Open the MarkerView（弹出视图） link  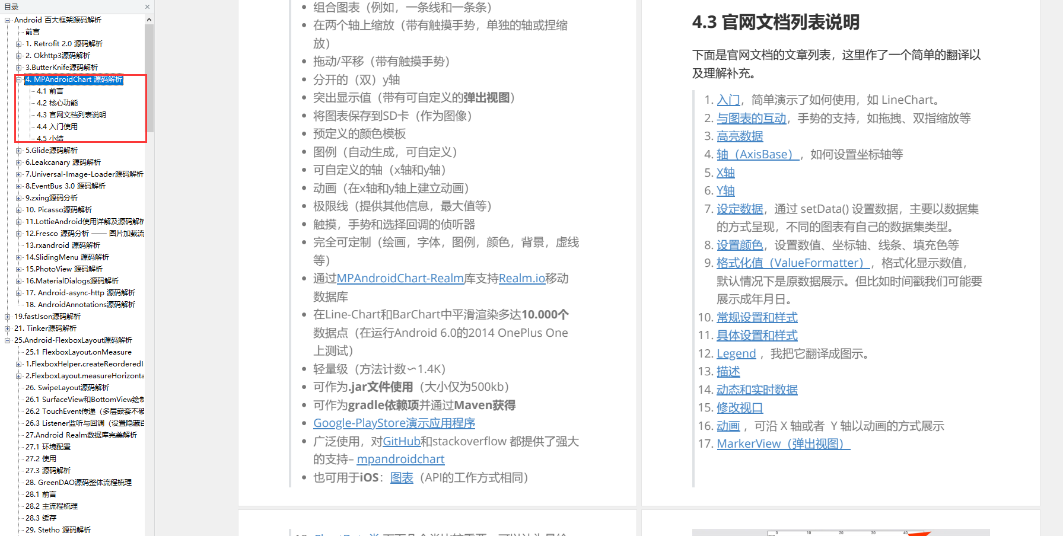(784, 444)
